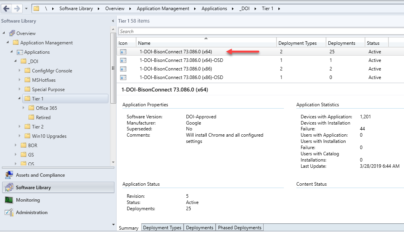Switch to the Summary tab
Screen dimensions: 404x232
129,228
